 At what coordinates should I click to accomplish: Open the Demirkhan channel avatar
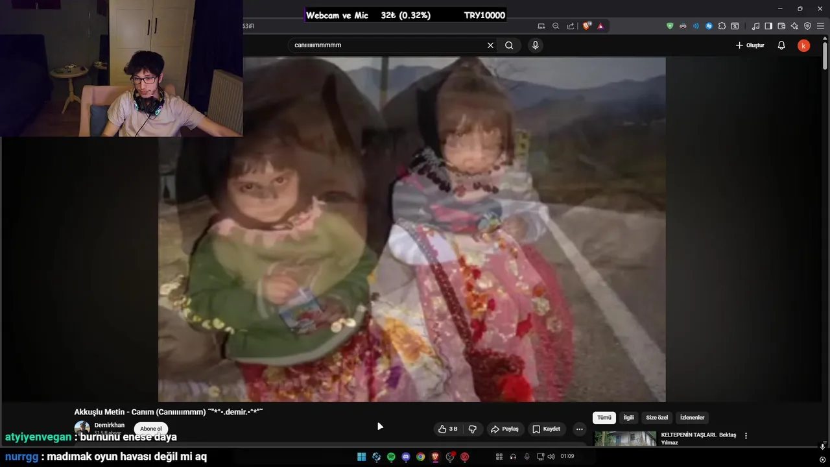click(x=82, y=428)
